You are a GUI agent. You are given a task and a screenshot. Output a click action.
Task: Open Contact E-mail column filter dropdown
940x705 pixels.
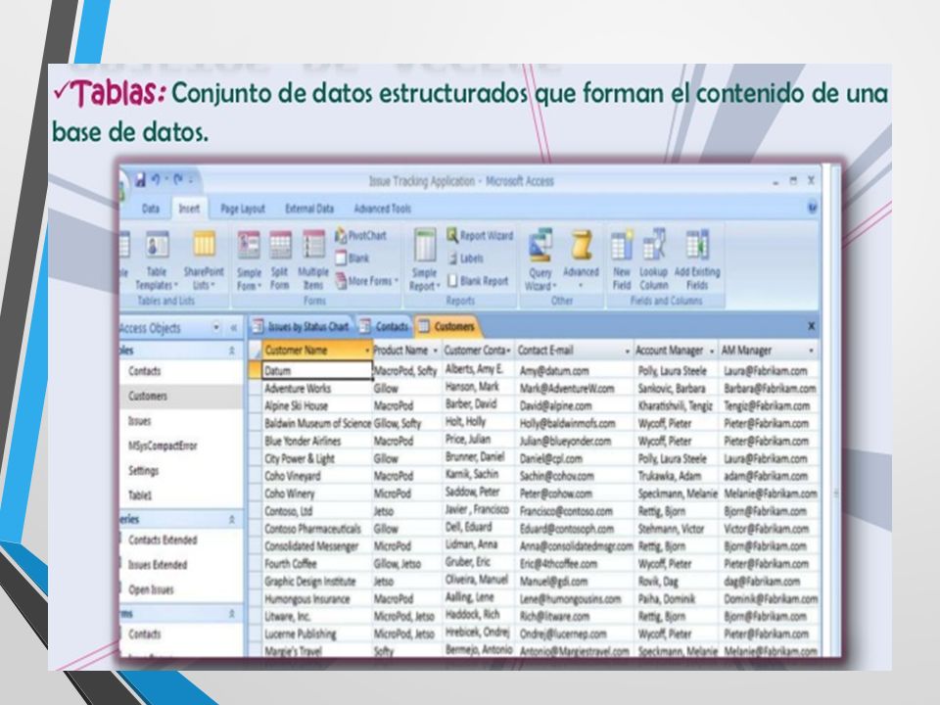(627, 351)
